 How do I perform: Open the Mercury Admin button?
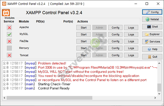99,48
